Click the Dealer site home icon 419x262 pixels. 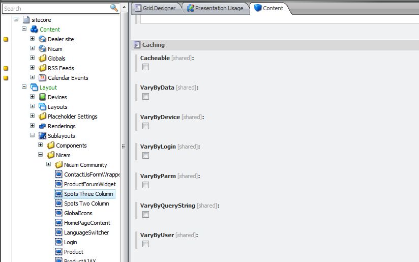point(42,39)
